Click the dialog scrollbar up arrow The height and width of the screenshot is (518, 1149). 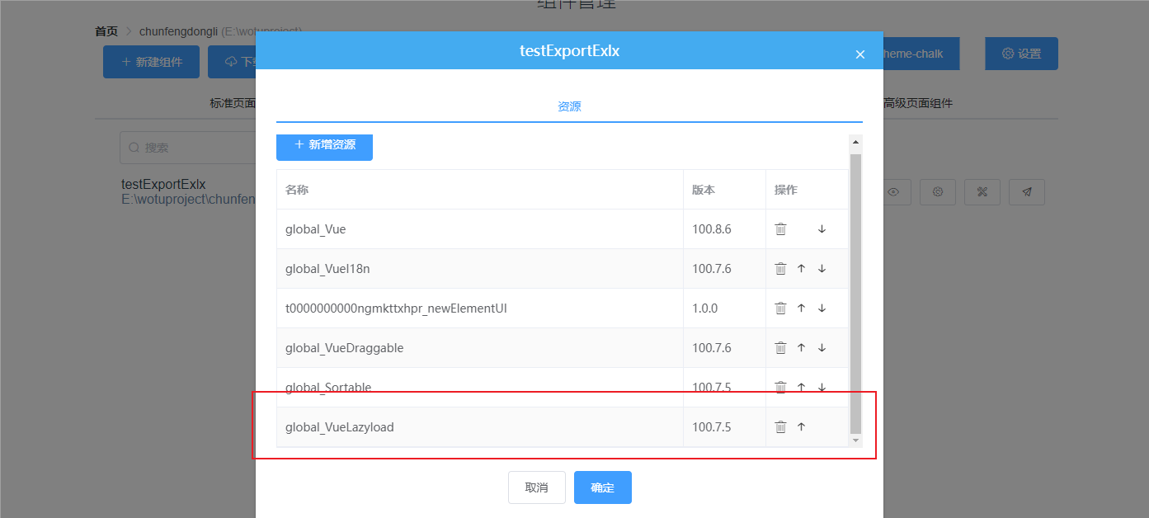click(x=855, y=142)
